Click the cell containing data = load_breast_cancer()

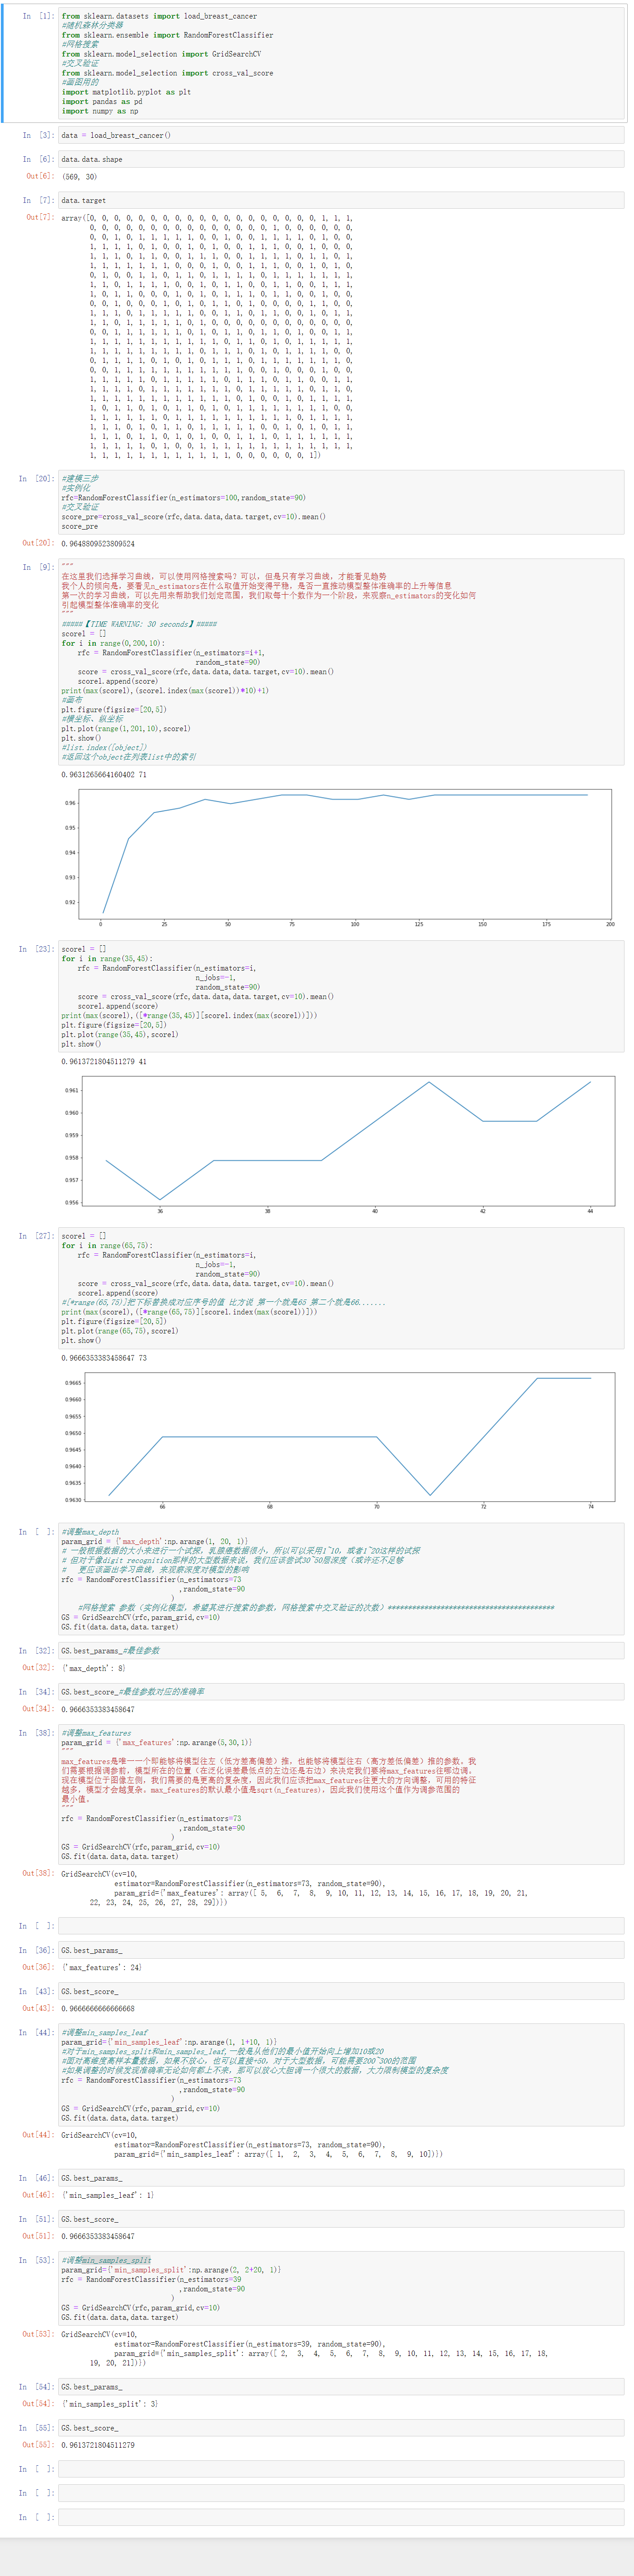point(341,135)
